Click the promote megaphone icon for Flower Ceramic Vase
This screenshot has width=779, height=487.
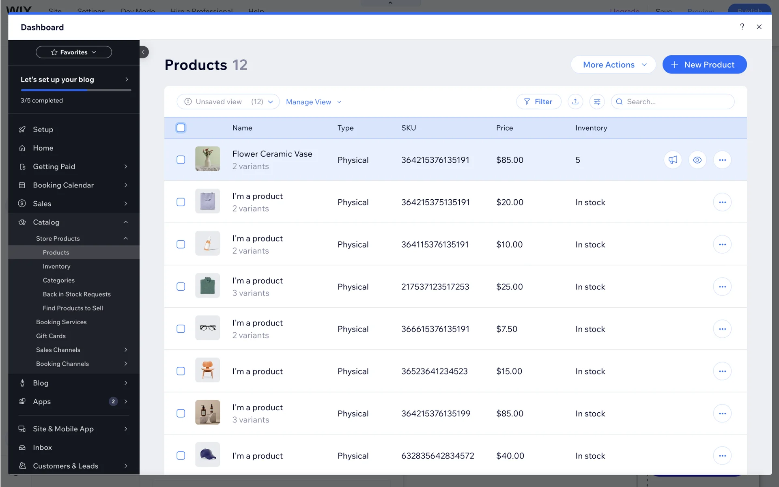(673, 160)
